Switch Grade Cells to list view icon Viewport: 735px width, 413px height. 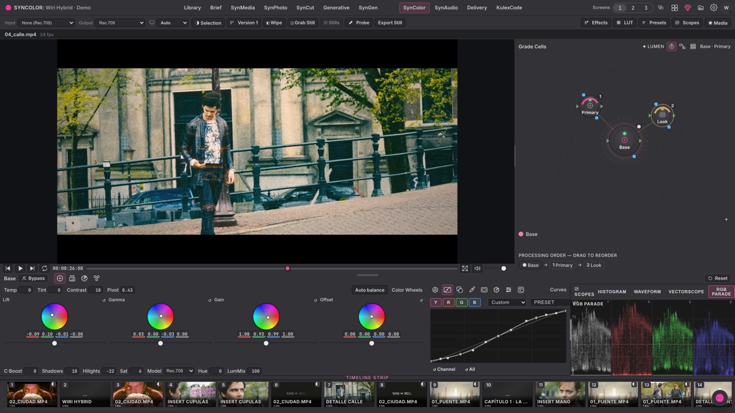pyautogui.click(x=693, y=47)
